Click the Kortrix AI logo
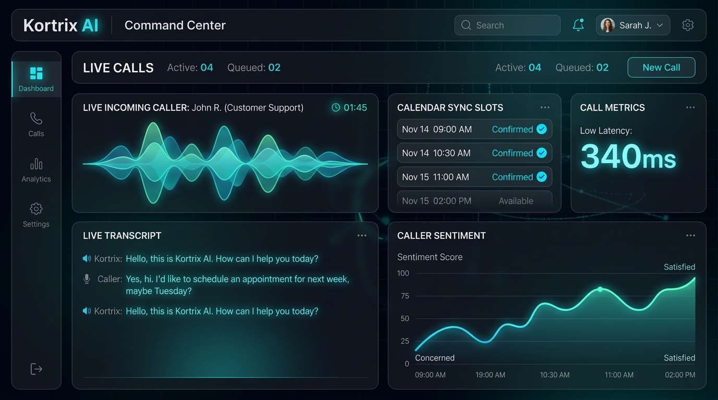The height and width of the screenshot is (400, 718). pyautogui.click(x=61, y=25)
